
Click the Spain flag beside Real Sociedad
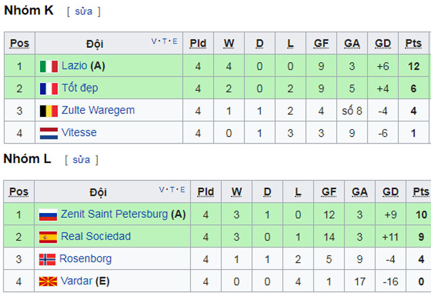point(48,237)
